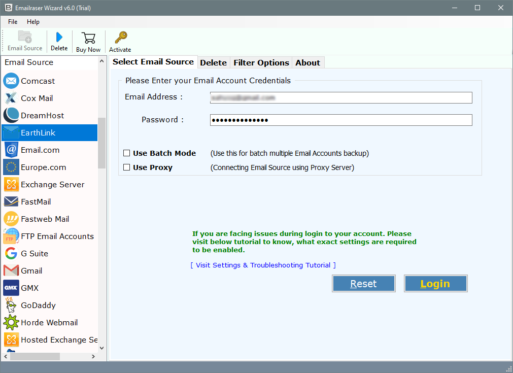This screenshot has width=513, height=373.
Task: Choose Europe.com in the source list
Action: (50, 167)
